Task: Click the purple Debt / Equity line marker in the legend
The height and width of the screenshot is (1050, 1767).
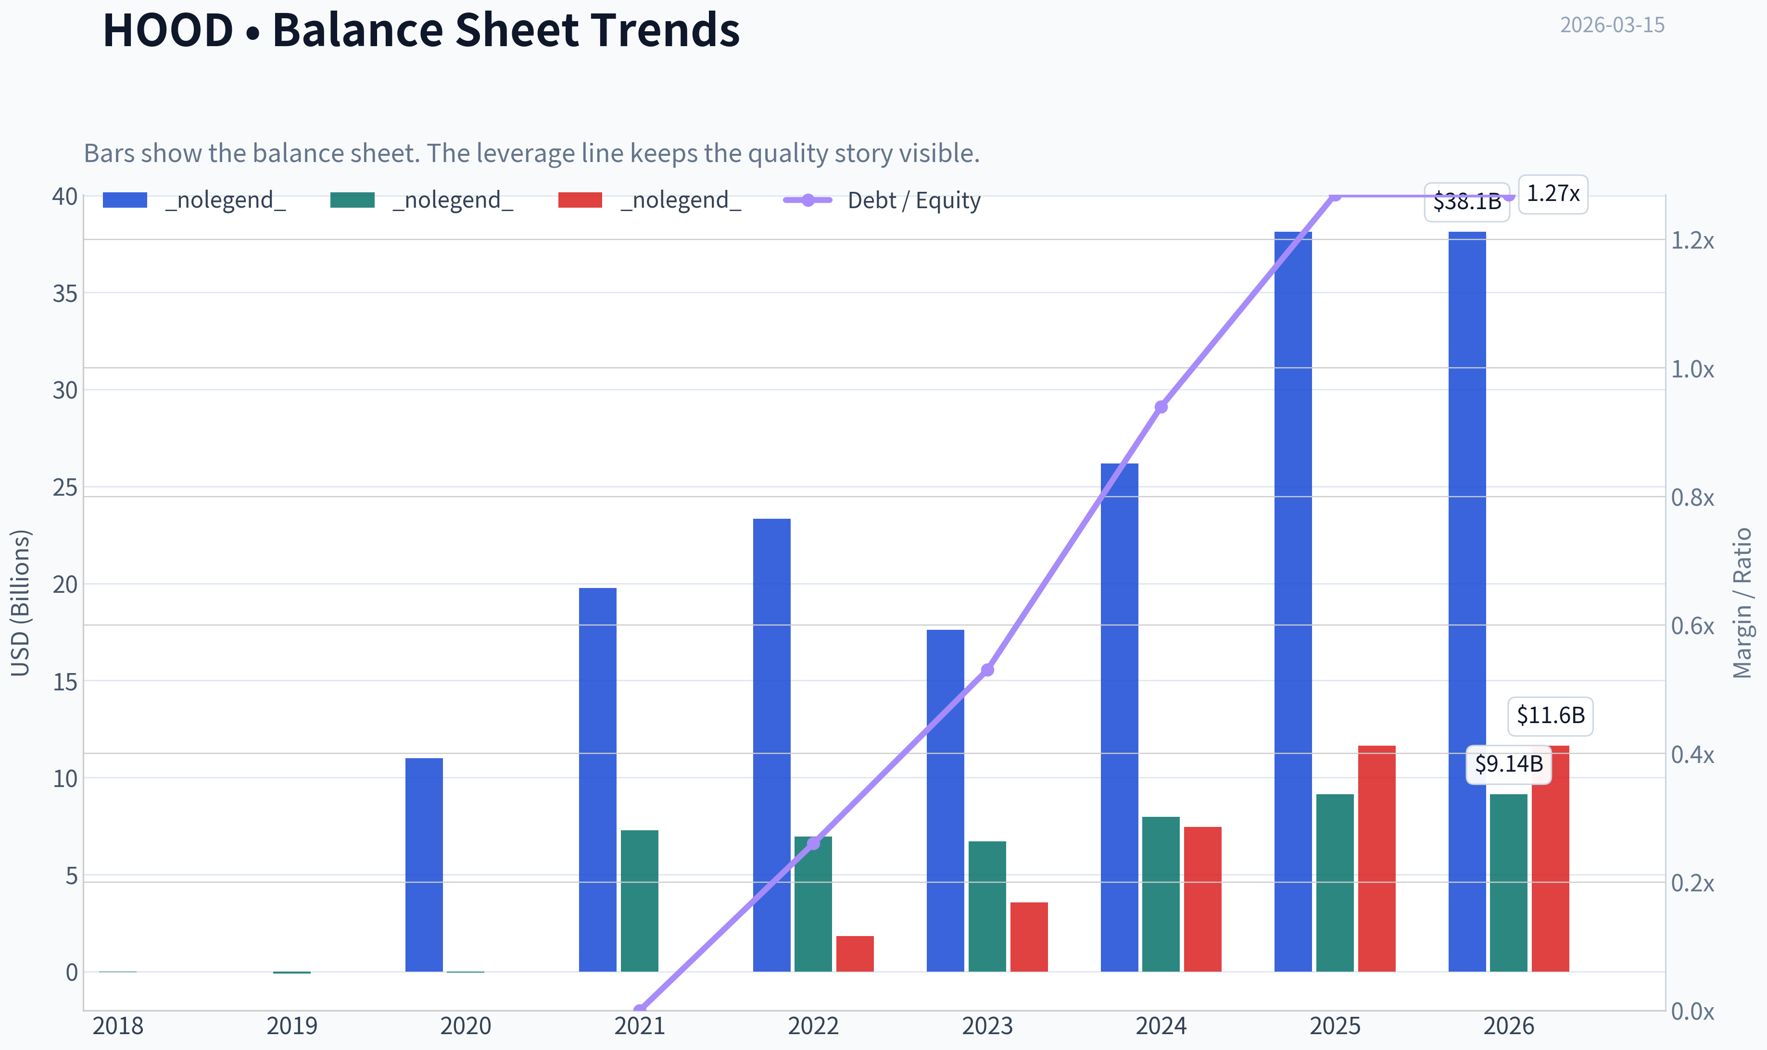Action: point(808,200)
